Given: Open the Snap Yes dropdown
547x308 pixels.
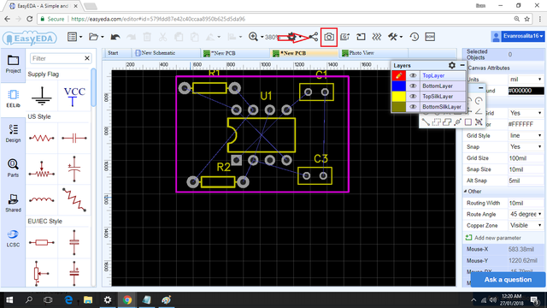Looking at the screenshot, I should [526, 146].
